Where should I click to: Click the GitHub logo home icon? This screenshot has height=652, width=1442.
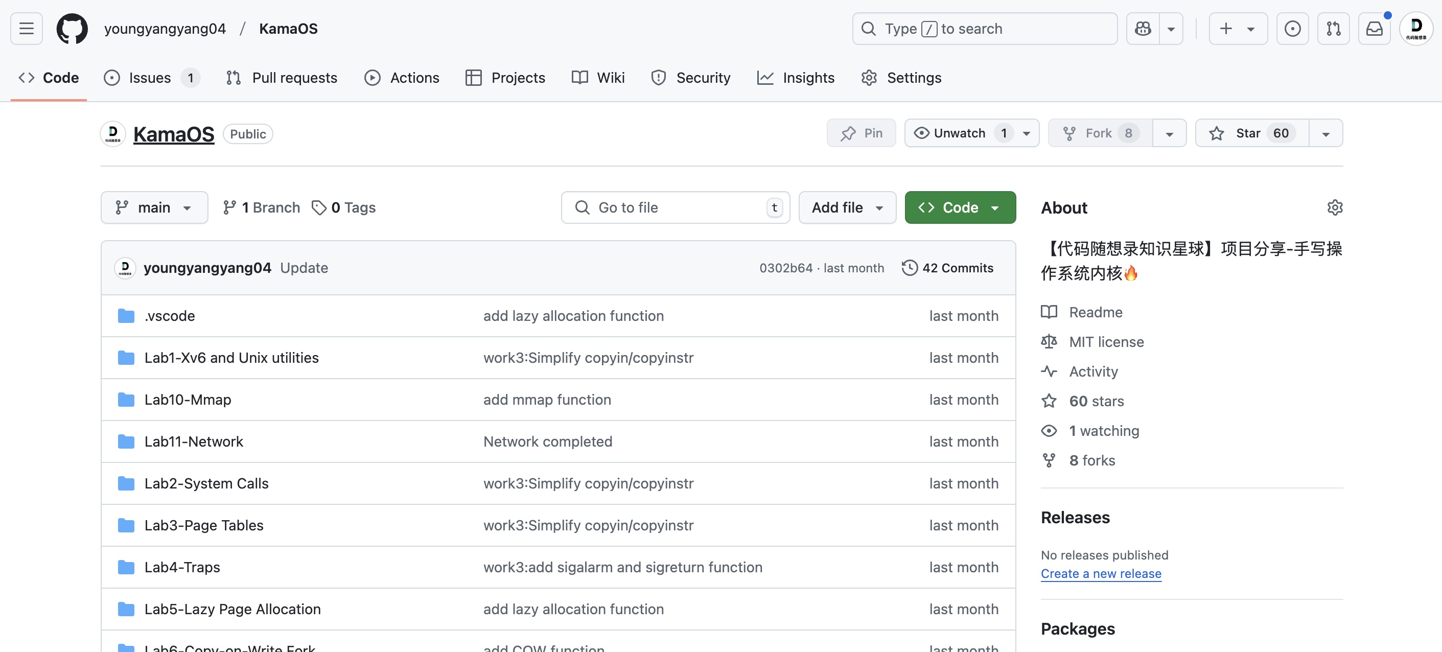tap(72, 29)
